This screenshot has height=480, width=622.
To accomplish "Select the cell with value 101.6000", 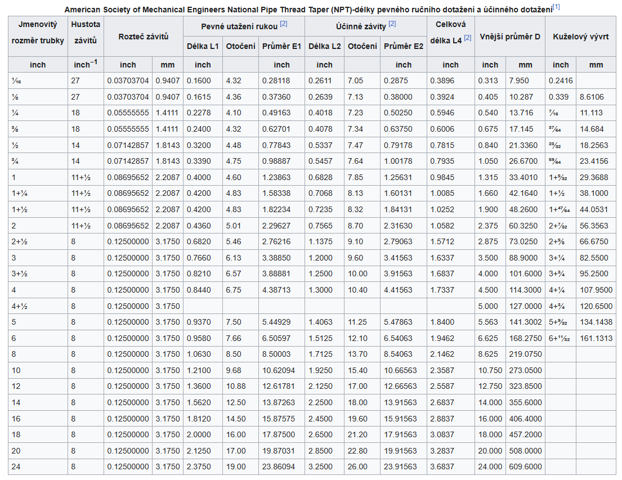I will tap(525, 273).
